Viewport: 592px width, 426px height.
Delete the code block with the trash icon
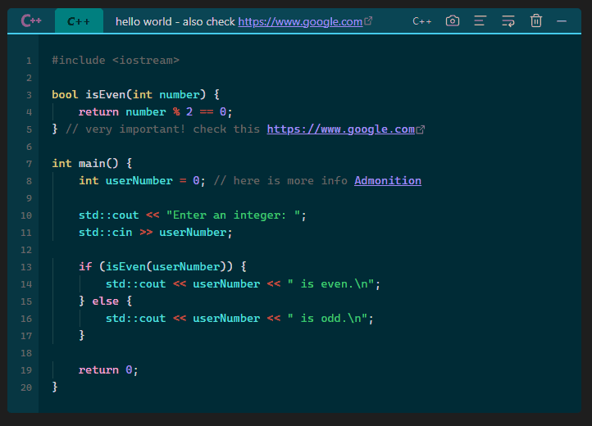(536, 21)
